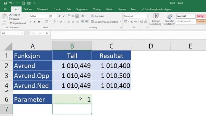Toggle bold with the F button
Image resolution: width=206 pixels, height=116 pixels.
(31, 22)
